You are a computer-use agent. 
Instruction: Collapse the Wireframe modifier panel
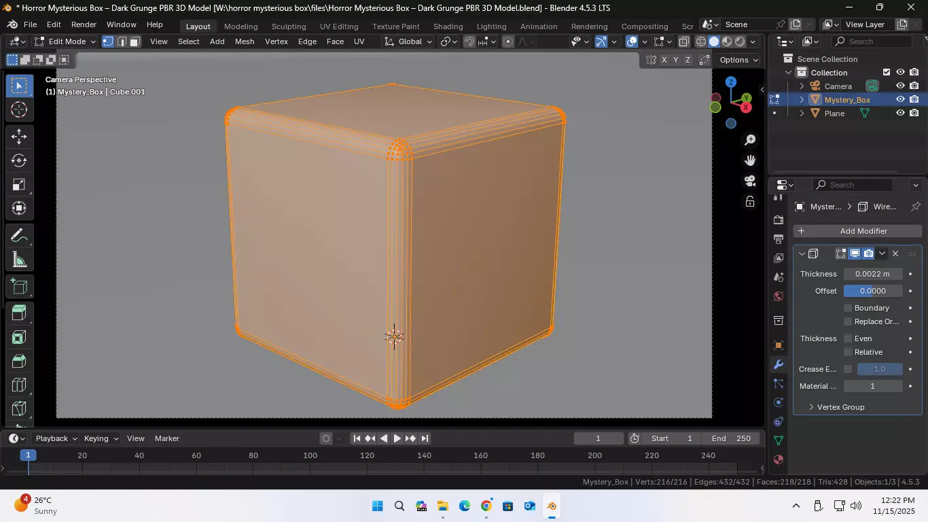[802, 254]
